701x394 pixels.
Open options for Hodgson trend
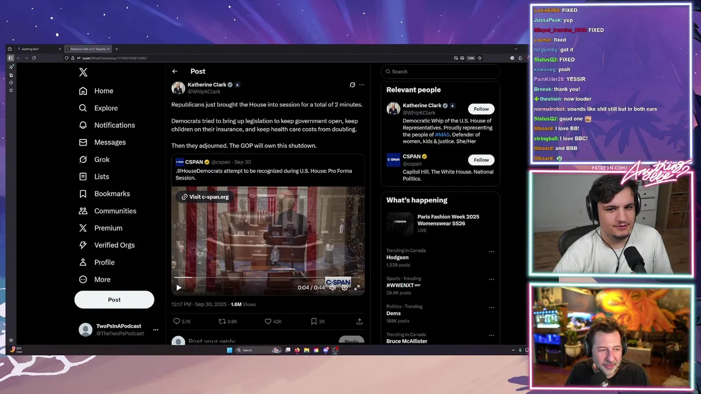tap(491, 252)
